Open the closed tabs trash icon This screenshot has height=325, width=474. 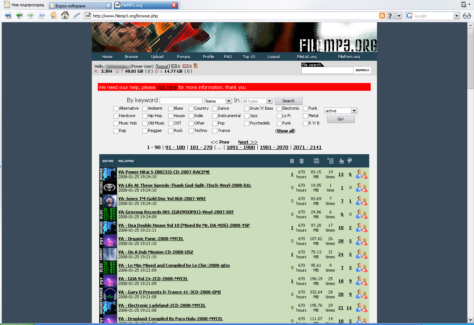[464, 4]
